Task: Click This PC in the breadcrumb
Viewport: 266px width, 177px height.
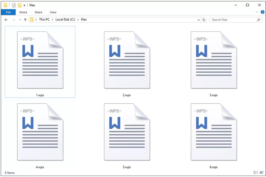Action: (x=44, y=20)
